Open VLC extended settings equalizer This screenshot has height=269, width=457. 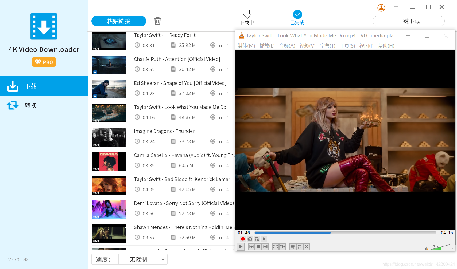click(x=282, y=247)
